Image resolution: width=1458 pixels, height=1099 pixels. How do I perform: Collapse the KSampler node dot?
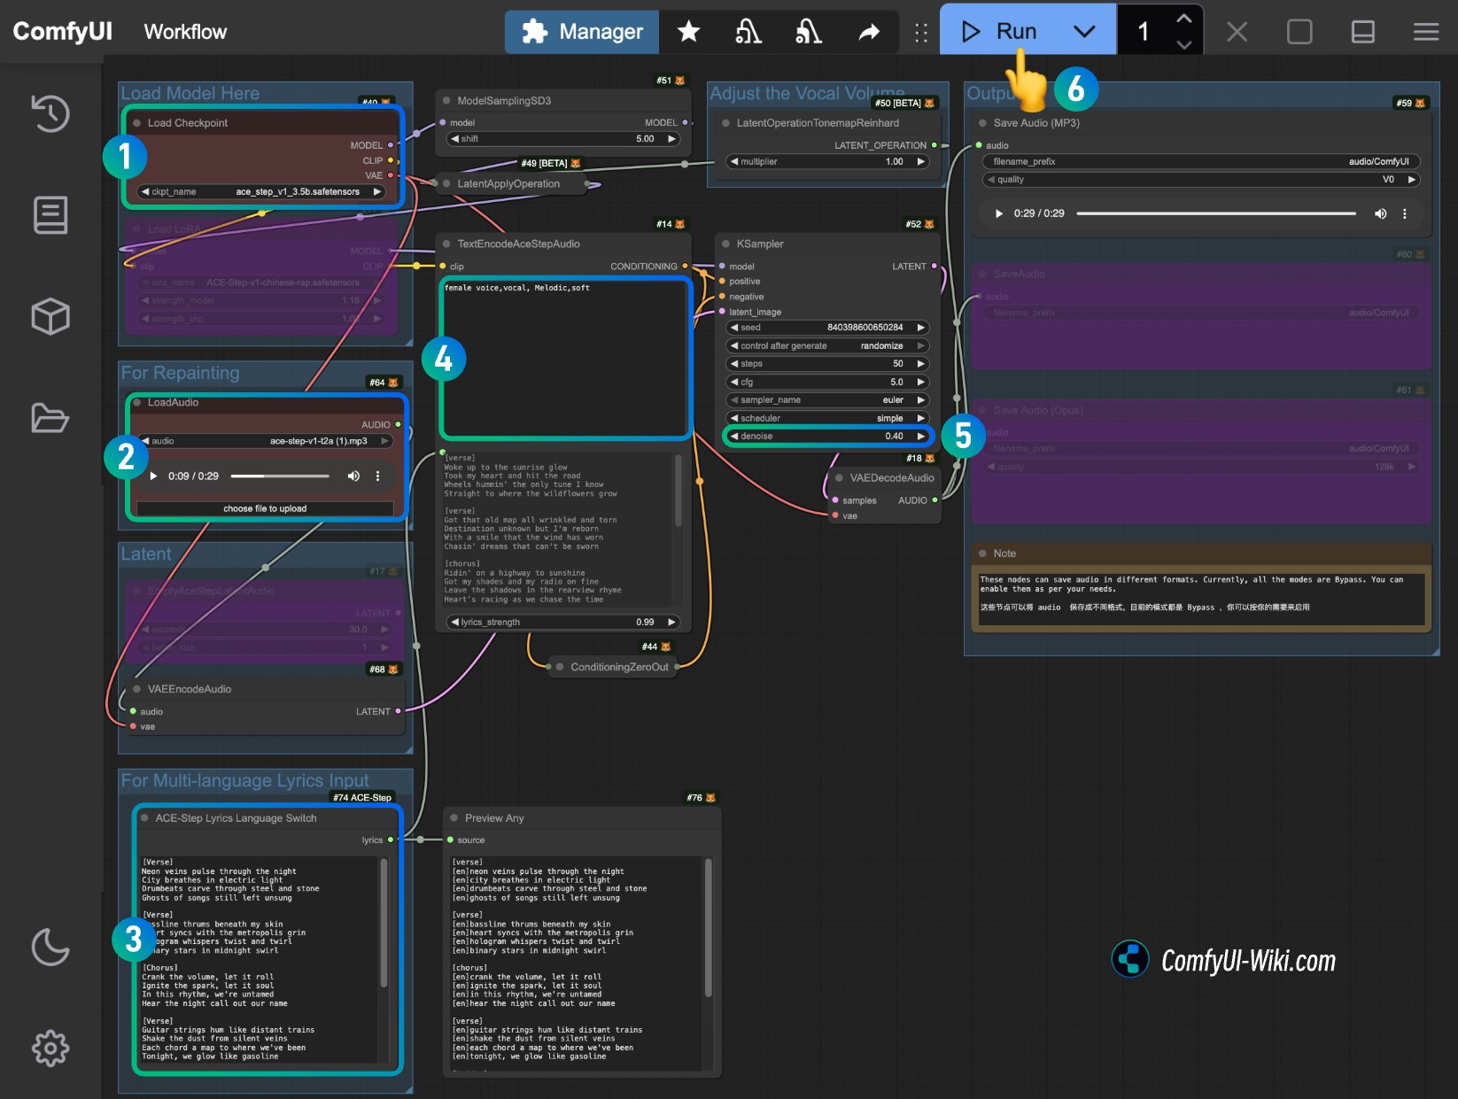[x=725, y=244]
